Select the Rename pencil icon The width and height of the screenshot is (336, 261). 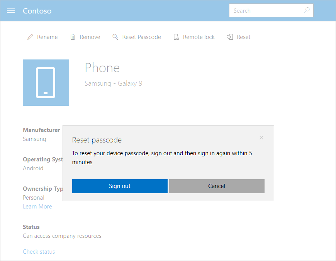pos(30,37)
